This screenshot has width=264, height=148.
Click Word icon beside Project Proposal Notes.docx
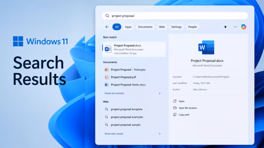point(106,85)
